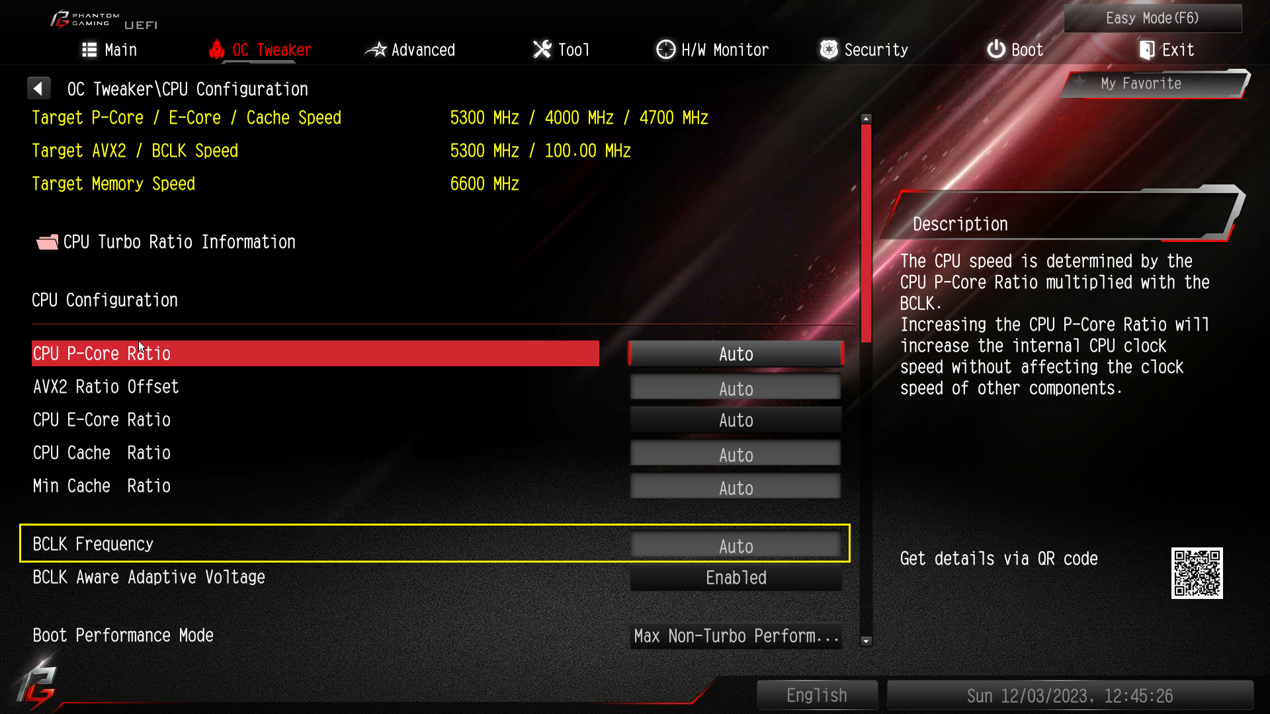Open the CPU P-Core Ratio Auto dropdown
Viewport: 1270px width, 714px height.
click(736, 354)
